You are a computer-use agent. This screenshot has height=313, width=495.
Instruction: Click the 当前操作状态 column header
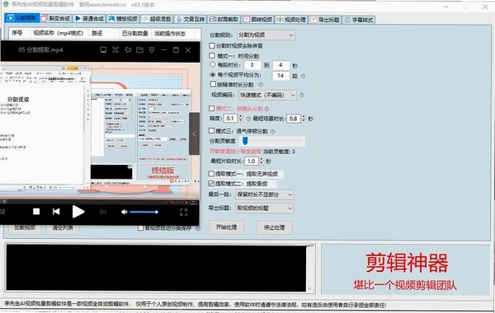170,34
